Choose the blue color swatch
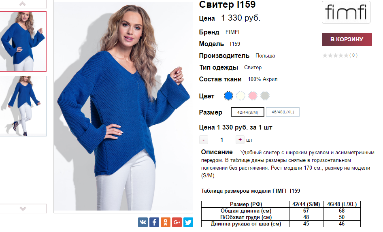The height and width of the screenshot is (232, 383). pos(228,96)
